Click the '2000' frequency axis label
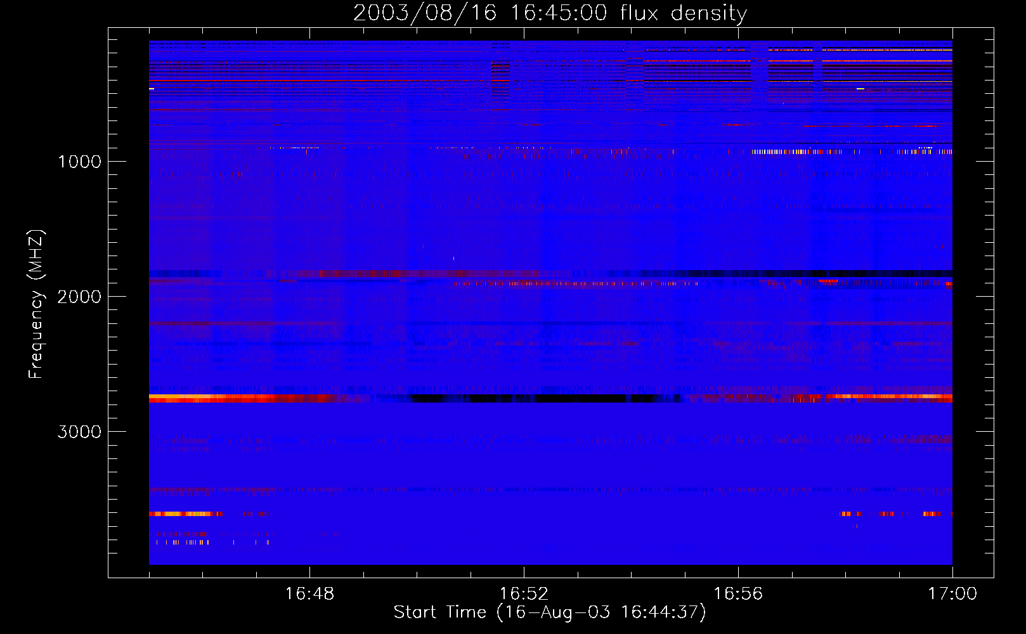The width and height of the screenshot is (1026, 634). pyautogui.click(x=79, y=297)
